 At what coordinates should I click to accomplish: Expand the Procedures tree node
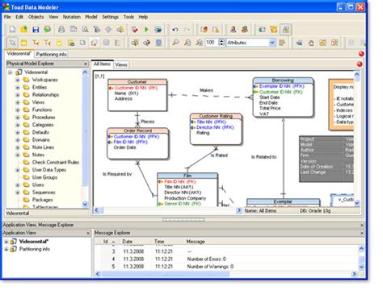pos(18,118)
